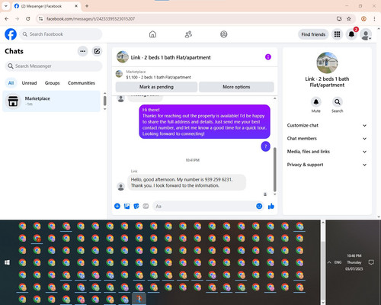Viewport: 381px width, 305px height.
Task: Click the chat header listing avatar
Action: click(123, 56)
